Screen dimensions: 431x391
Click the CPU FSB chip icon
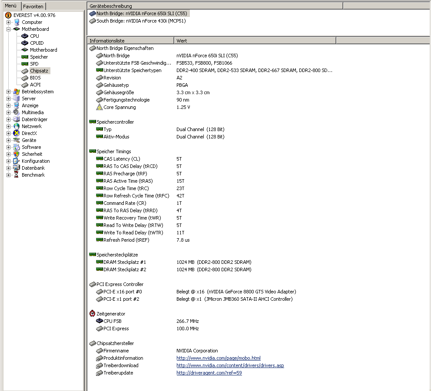(x=99, y=321)
